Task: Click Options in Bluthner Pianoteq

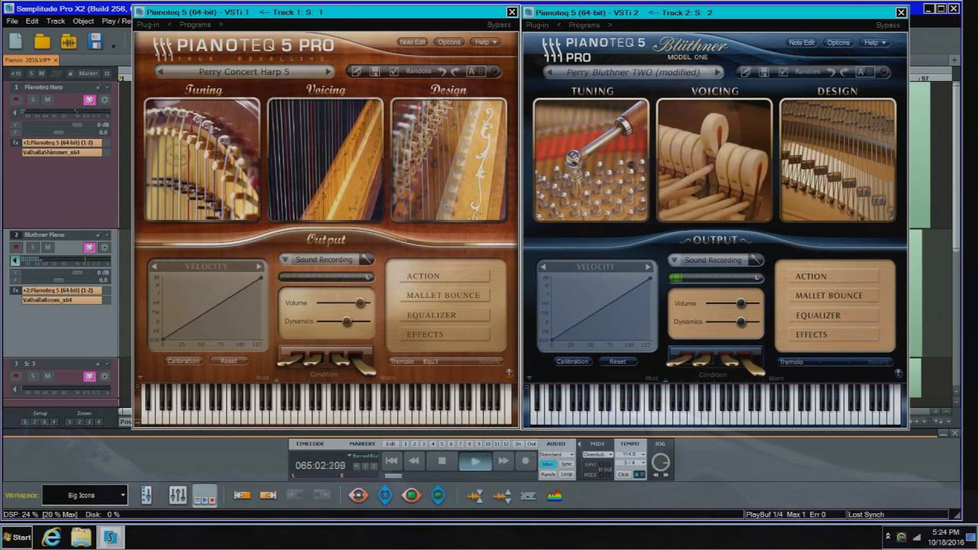Action: point(837,43)
